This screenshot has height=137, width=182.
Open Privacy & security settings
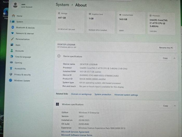tap(23, 75)
